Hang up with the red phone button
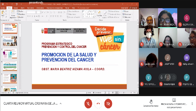196x111 pixels. 98,104
